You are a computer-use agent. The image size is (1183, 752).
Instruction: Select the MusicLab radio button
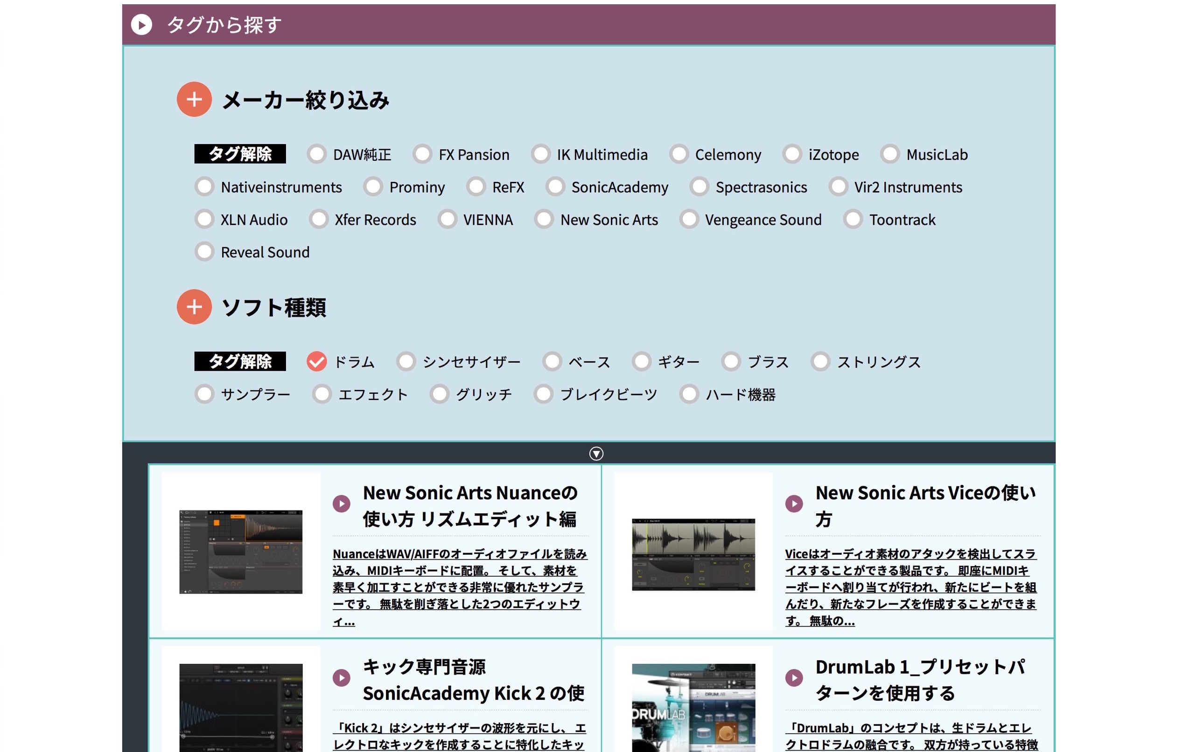[x=890, y=154]
